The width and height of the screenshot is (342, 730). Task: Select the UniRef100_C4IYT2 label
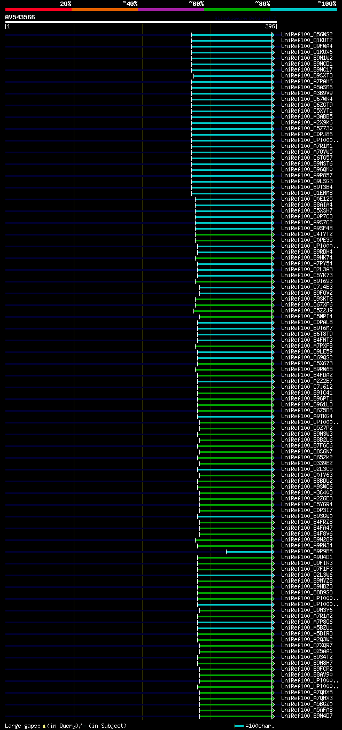click(307, 234)
